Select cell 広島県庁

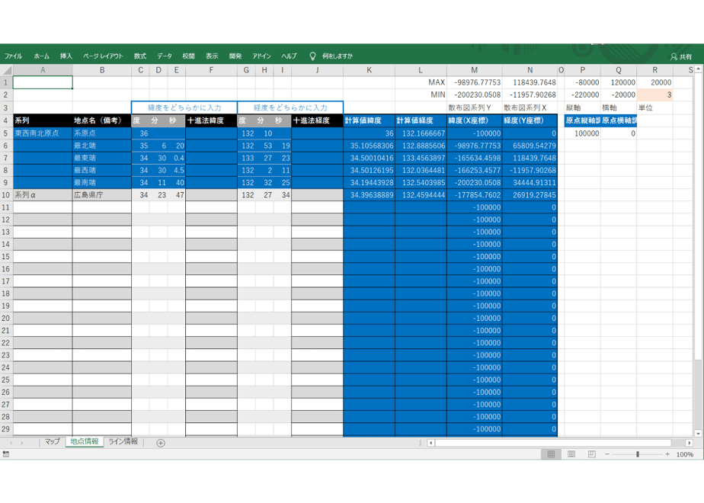(102, 195)
